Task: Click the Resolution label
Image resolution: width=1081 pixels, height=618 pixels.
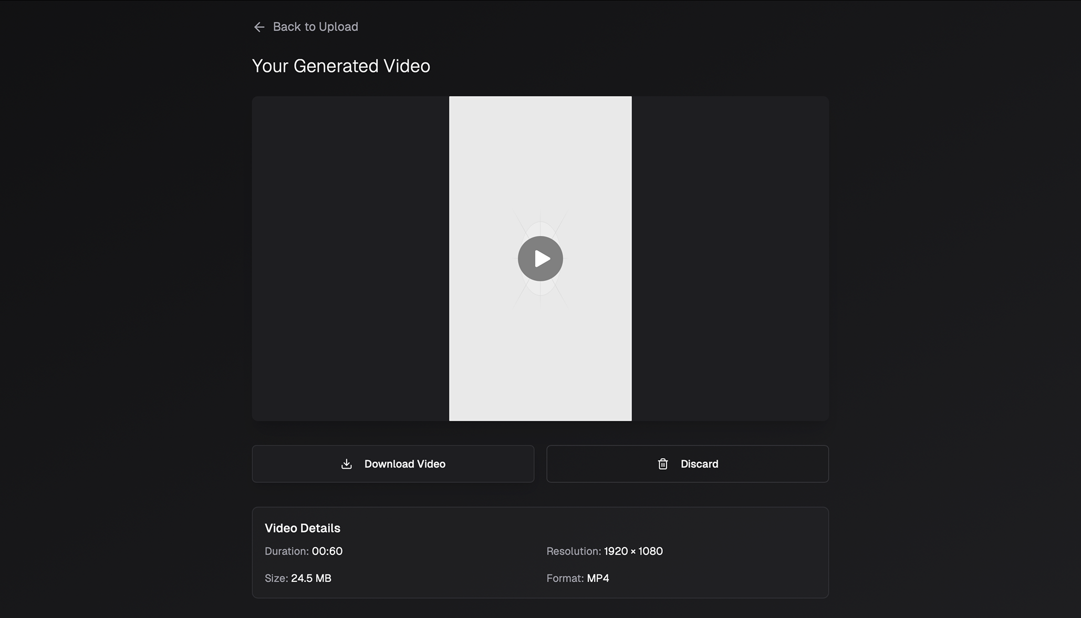Action: (573, 551)
